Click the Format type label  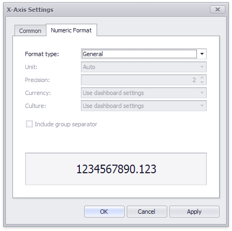(x=42, y=54)
